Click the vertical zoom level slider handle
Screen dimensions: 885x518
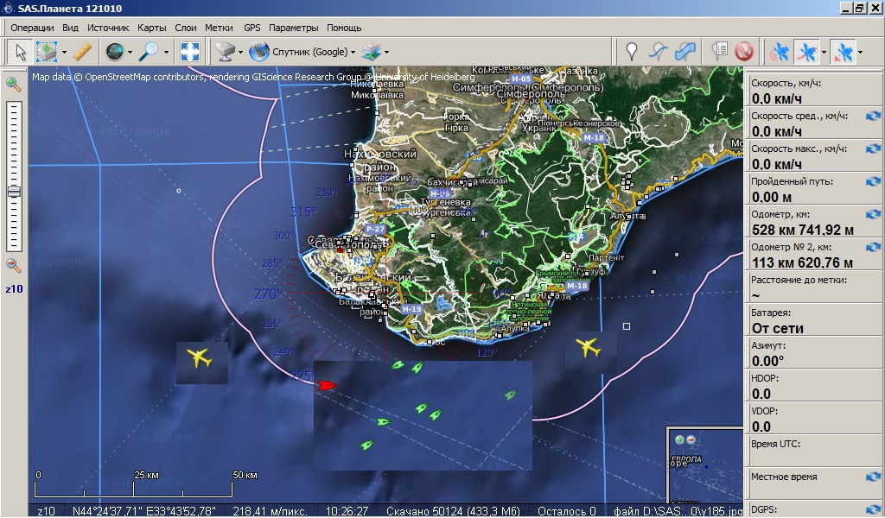(14, 192)
